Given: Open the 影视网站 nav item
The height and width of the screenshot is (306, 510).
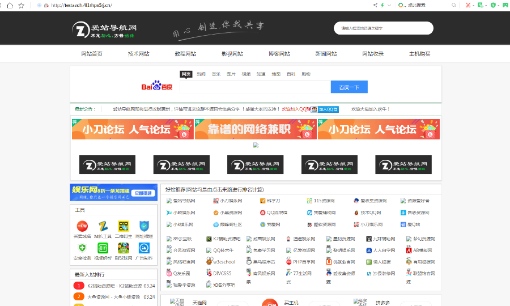Looking at the screenshot, I should coord(232,54).
